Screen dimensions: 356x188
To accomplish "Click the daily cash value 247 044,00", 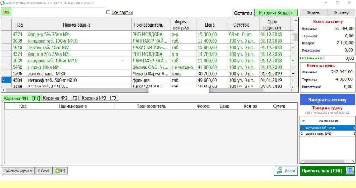I will pyautogui.click(x=342, y=72).
